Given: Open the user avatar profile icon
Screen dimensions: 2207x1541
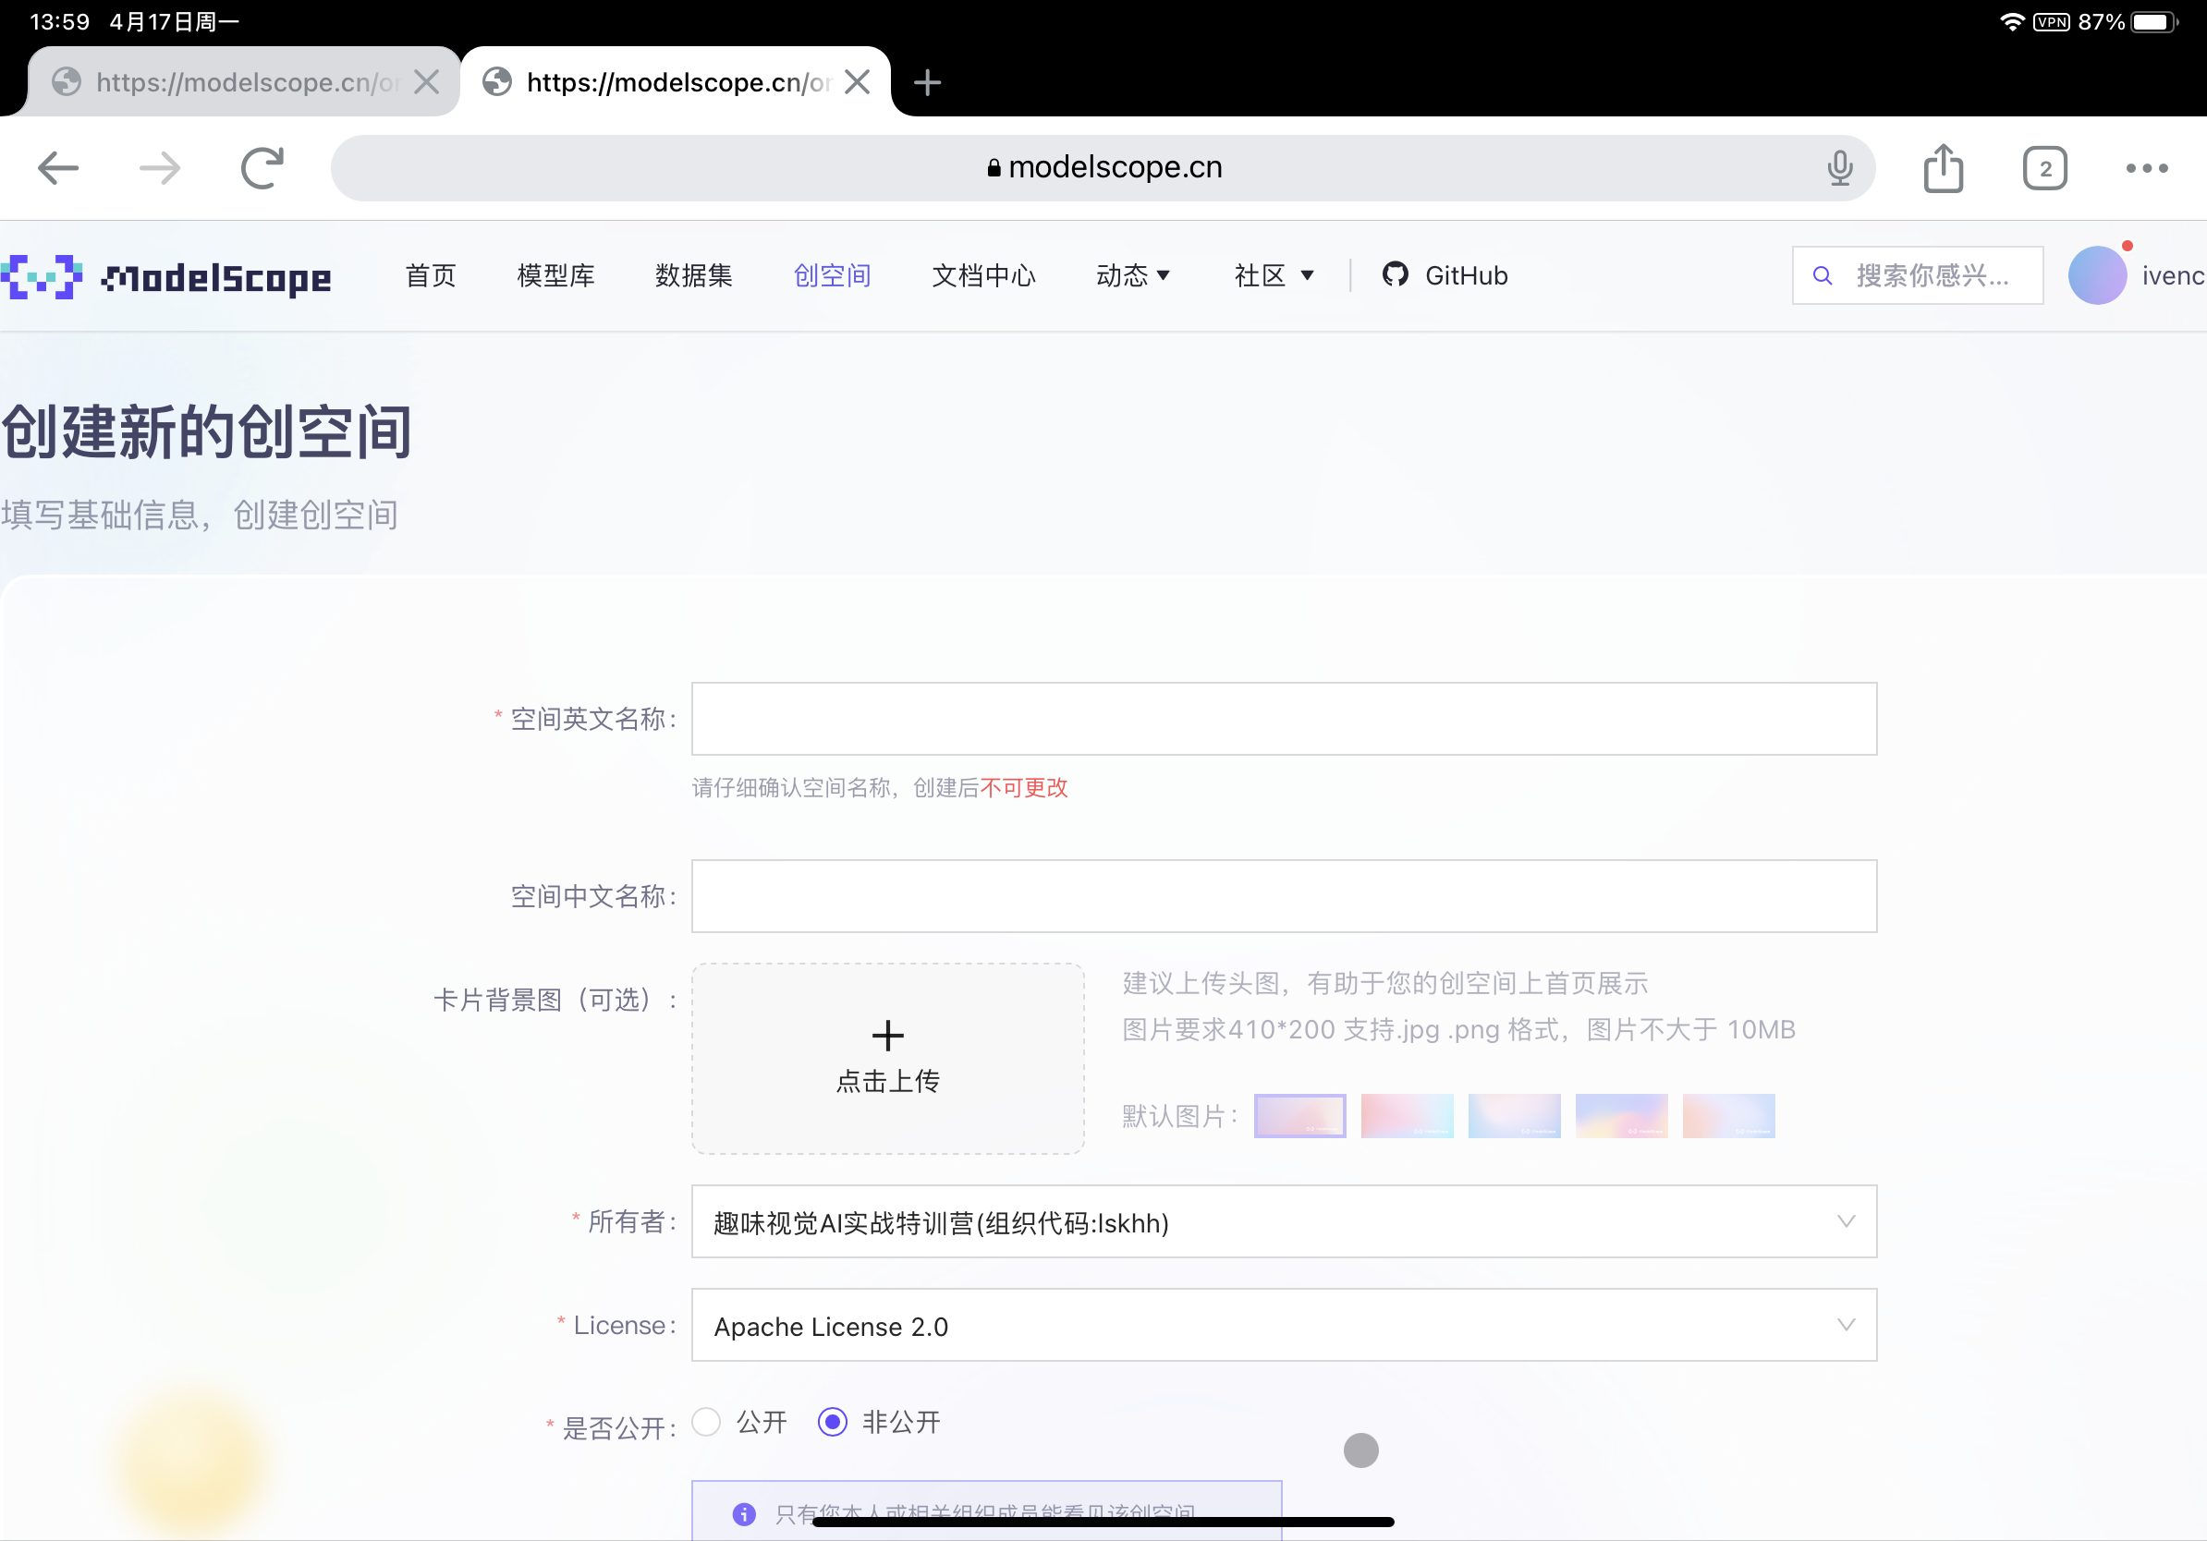Looking at the screenshot, I should pyautogui.click(x=2098, y=274).
